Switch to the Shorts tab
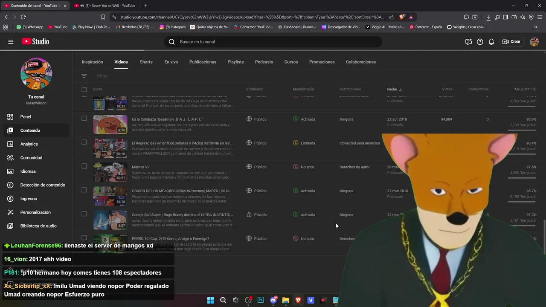The image size is (546, 307). [x=146, y=62]
